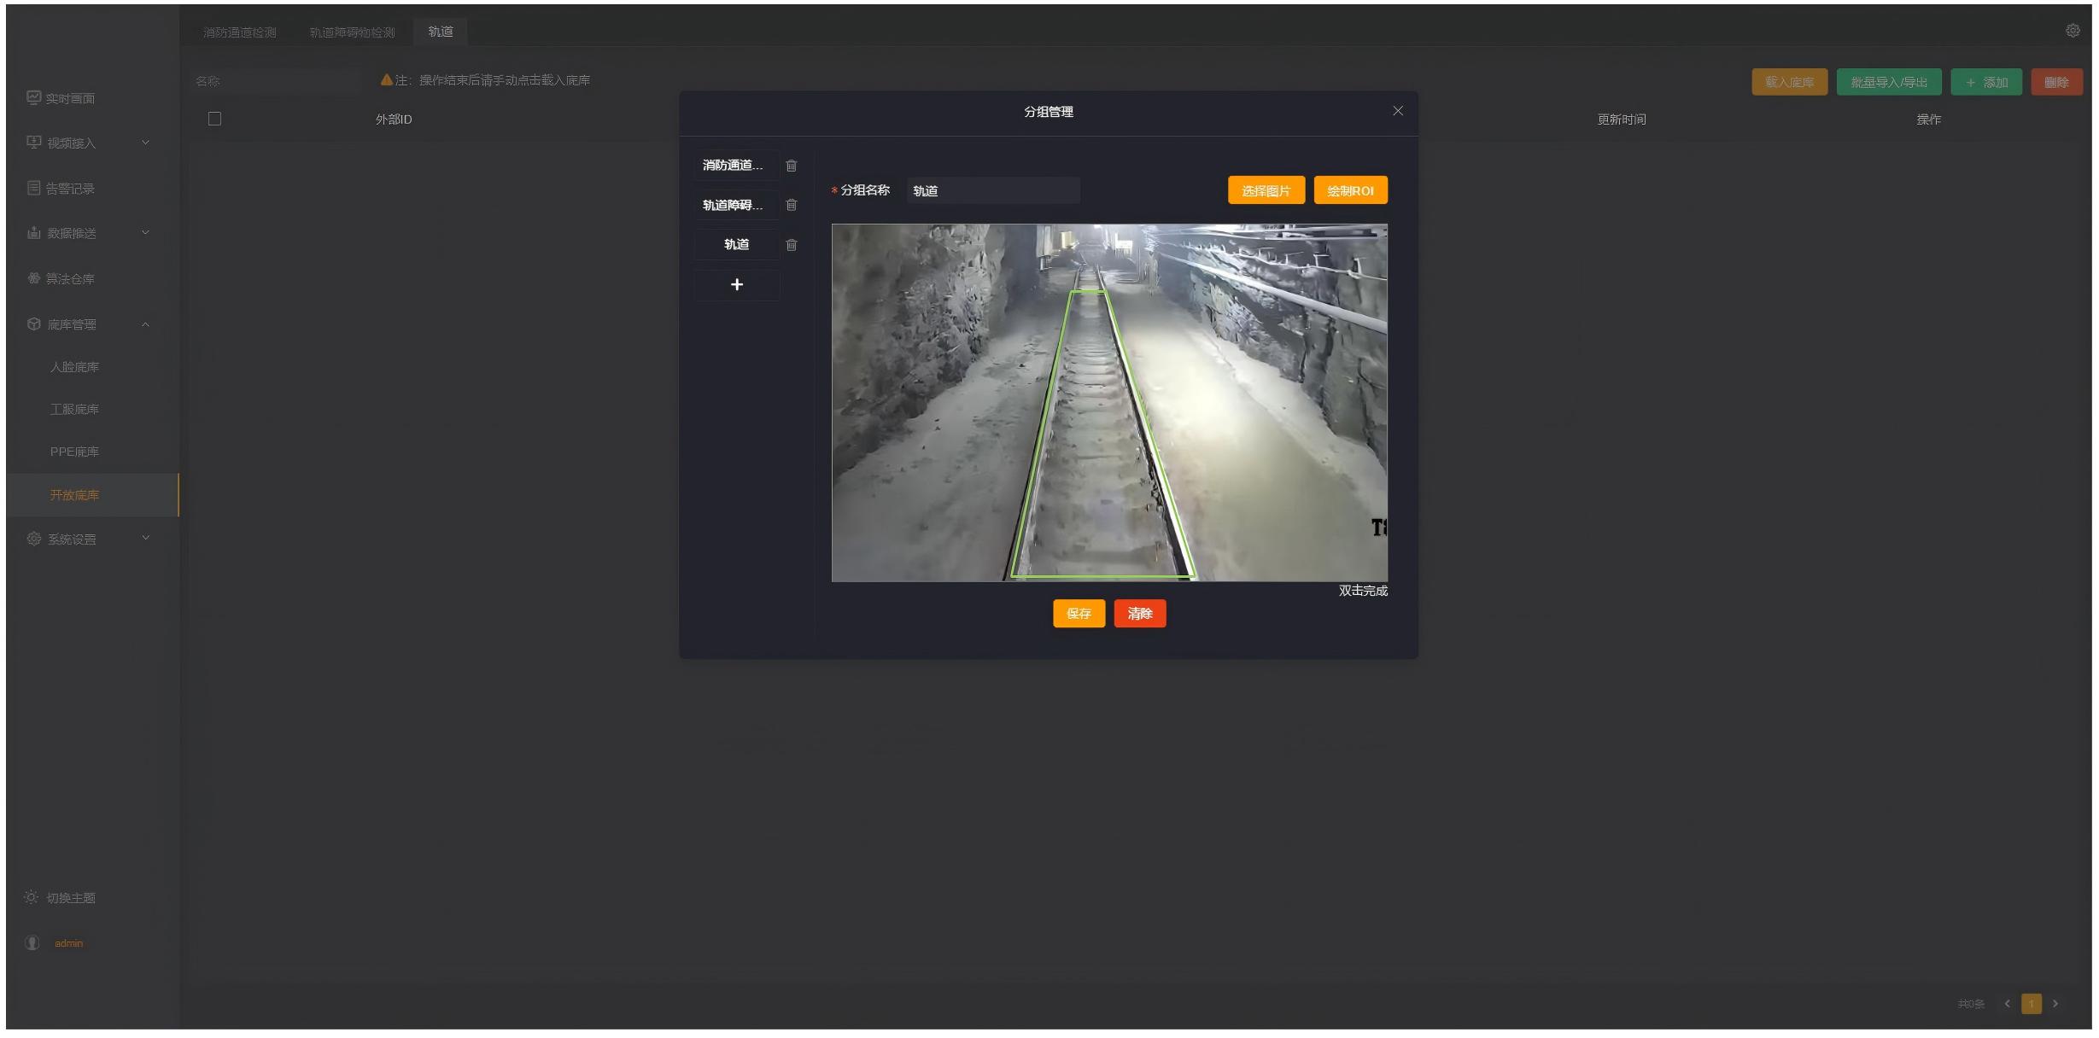2099x1038 pixels.
Task: Click trash icon beside the 轨道 group
Action: (x=791, y=245)
